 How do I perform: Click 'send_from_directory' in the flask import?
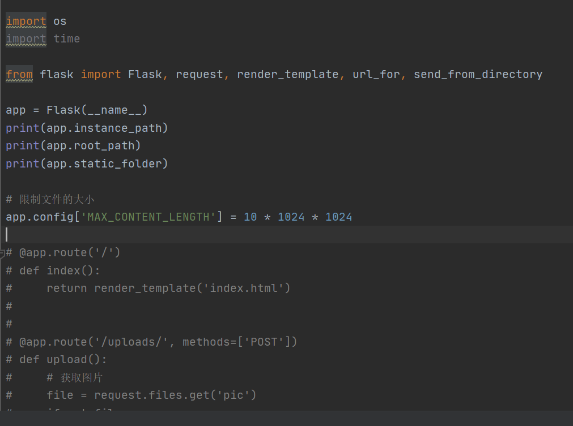point(478,75)
